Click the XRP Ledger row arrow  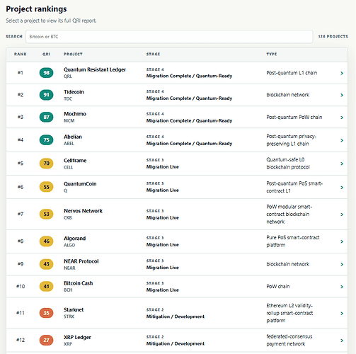(342, 341)
